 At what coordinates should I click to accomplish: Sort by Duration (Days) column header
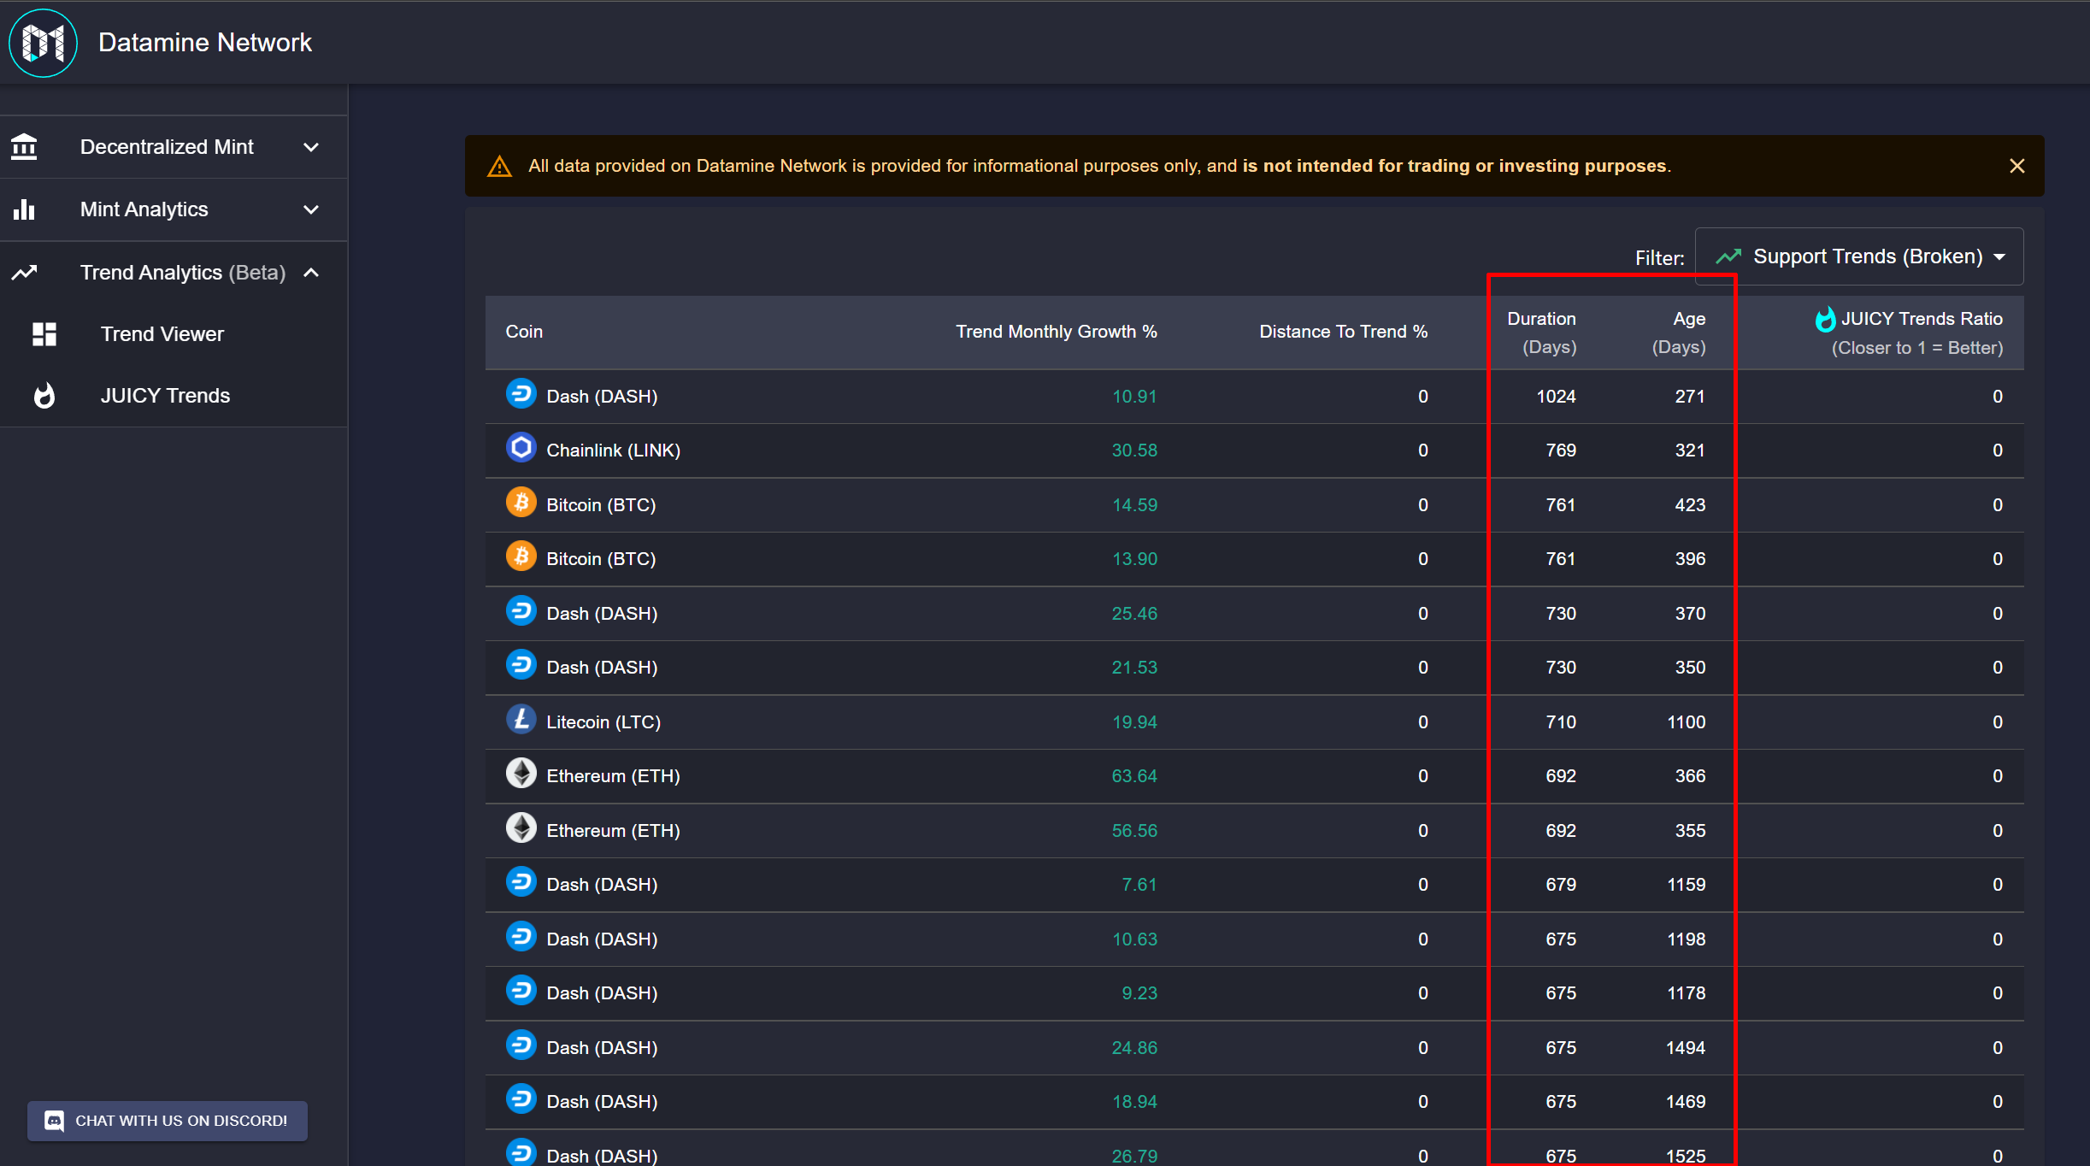pos(1542,333)
